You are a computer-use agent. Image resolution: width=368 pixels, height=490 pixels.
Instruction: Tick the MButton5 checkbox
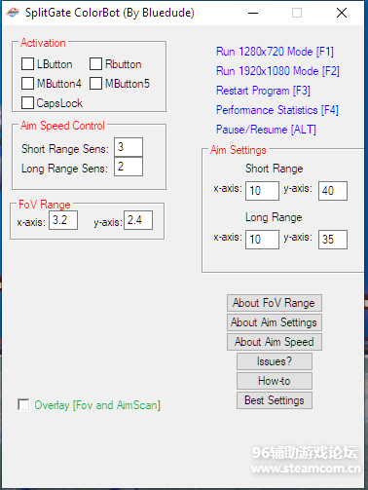coord(95,84)
